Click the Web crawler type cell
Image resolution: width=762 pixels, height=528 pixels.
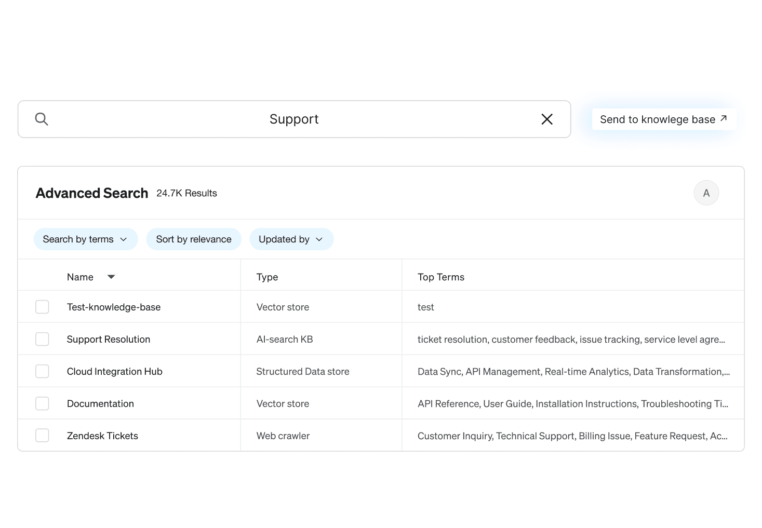tap(283, 436)
